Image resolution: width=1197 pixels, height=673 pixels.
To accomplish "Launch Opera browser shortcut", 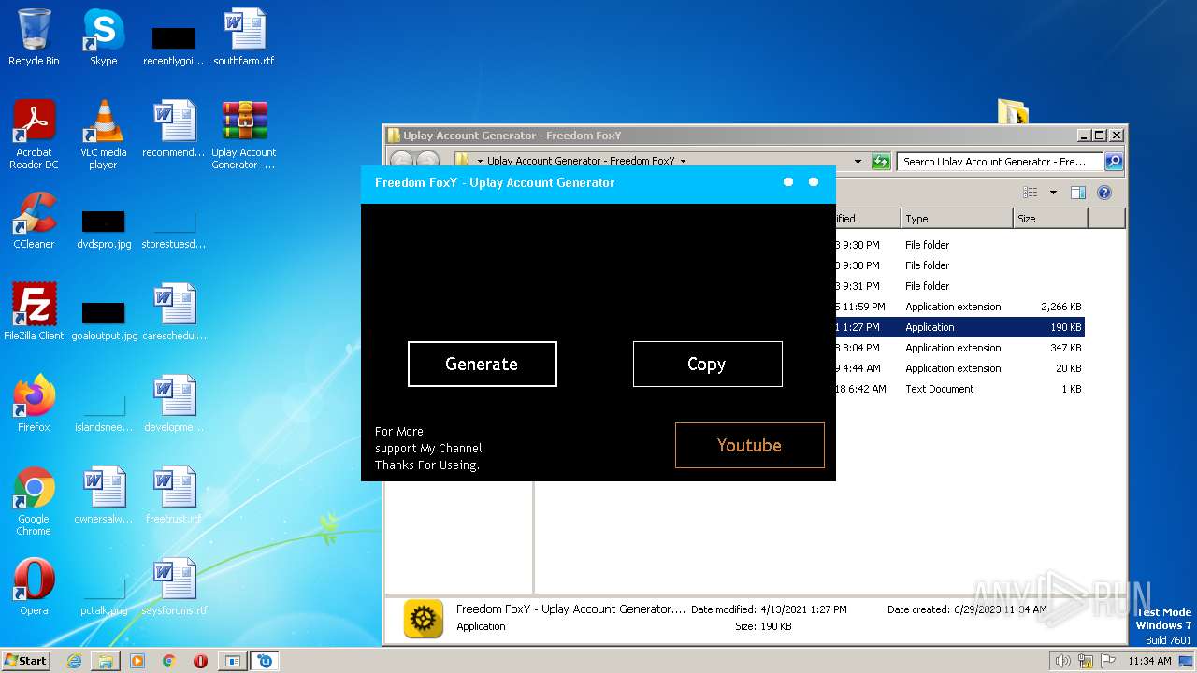I will (34, 587).
